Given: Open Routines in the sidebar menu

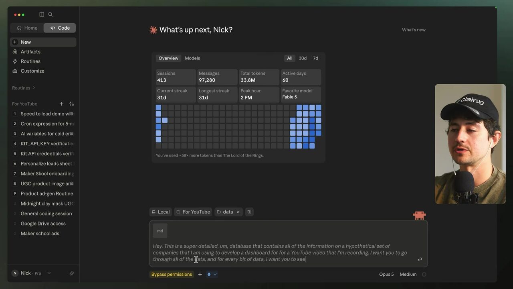Looking at the screenshot, I should 43,61.
